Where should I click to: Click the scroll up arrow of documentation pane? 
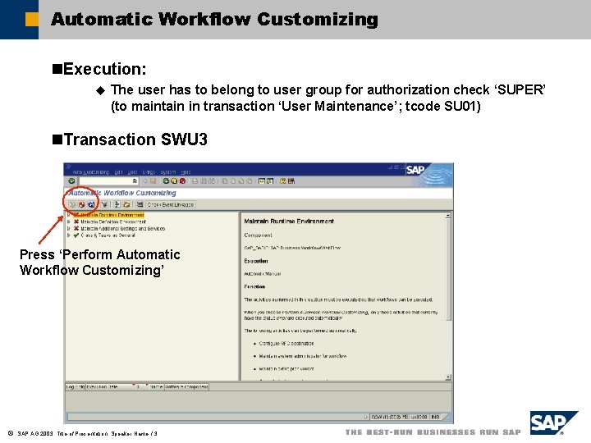coord(448,216)
